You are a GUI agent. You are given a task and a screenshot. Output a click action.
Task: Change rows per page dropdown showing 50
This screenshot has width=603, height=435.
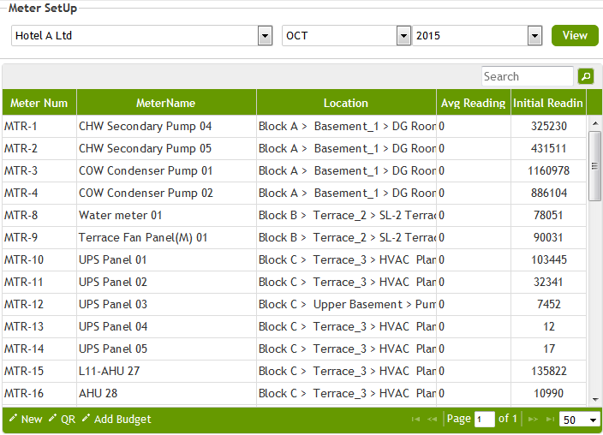tap(581, 420)
